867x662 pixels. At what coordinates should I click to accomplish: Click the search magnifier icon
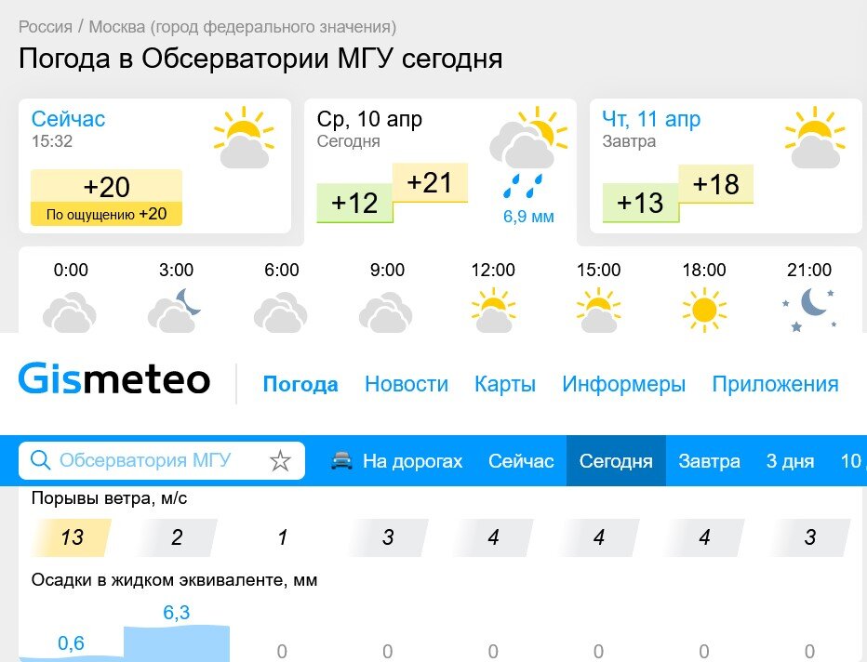click(40, 459)
